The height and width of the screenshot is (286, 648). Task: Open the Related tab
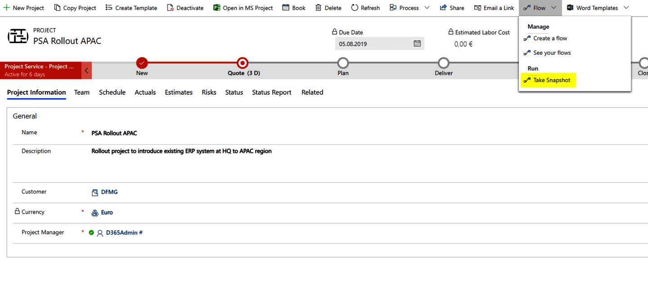click(312, 92)
